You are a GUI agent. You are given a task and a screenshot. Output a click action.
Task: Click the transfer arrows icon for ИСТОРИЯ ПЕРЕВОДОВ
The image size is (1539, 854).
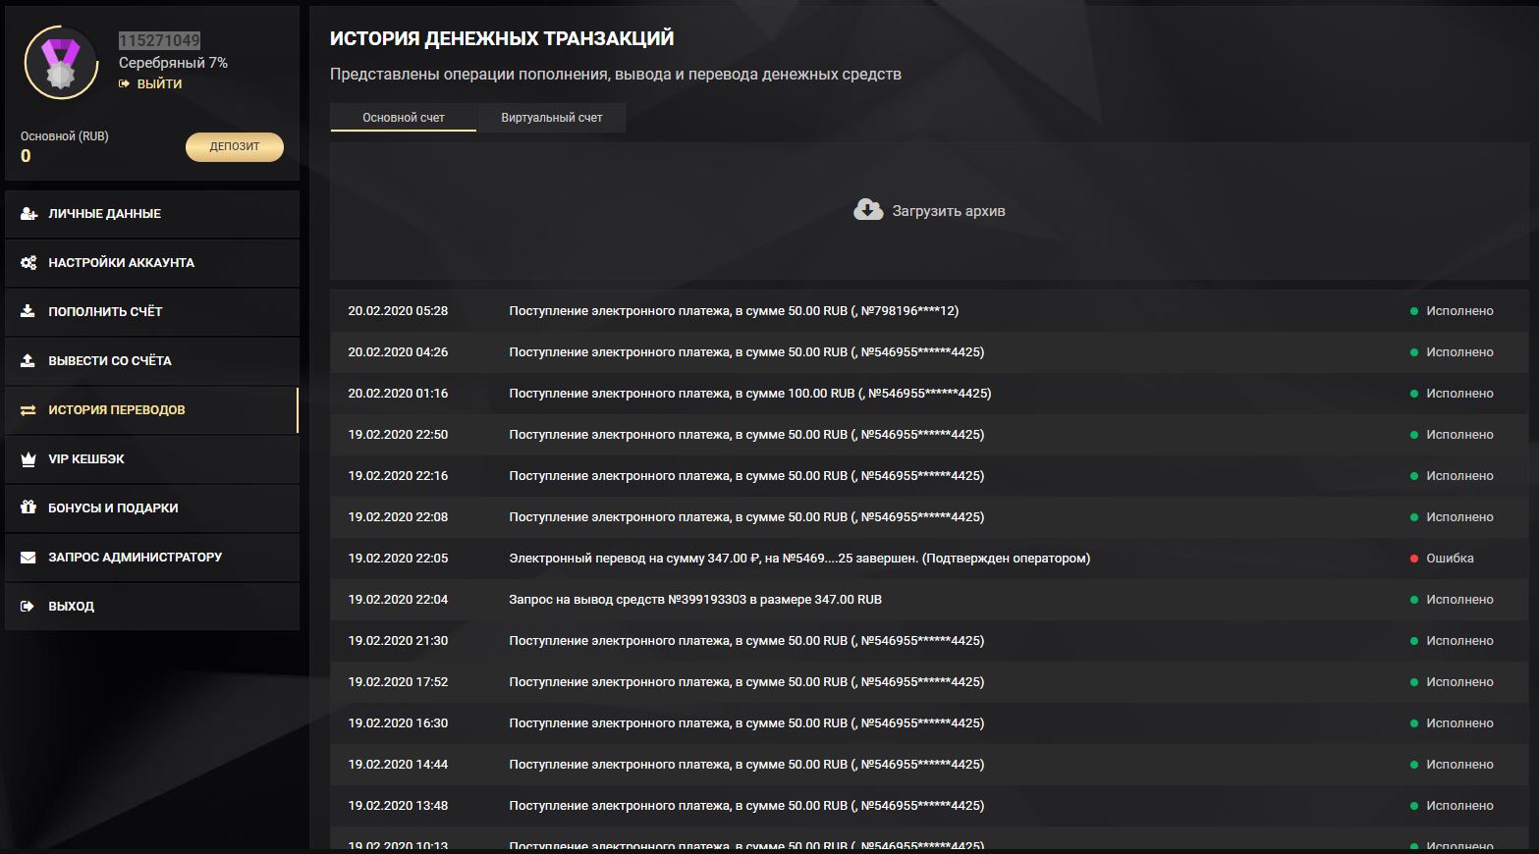(x=27, y=410)
